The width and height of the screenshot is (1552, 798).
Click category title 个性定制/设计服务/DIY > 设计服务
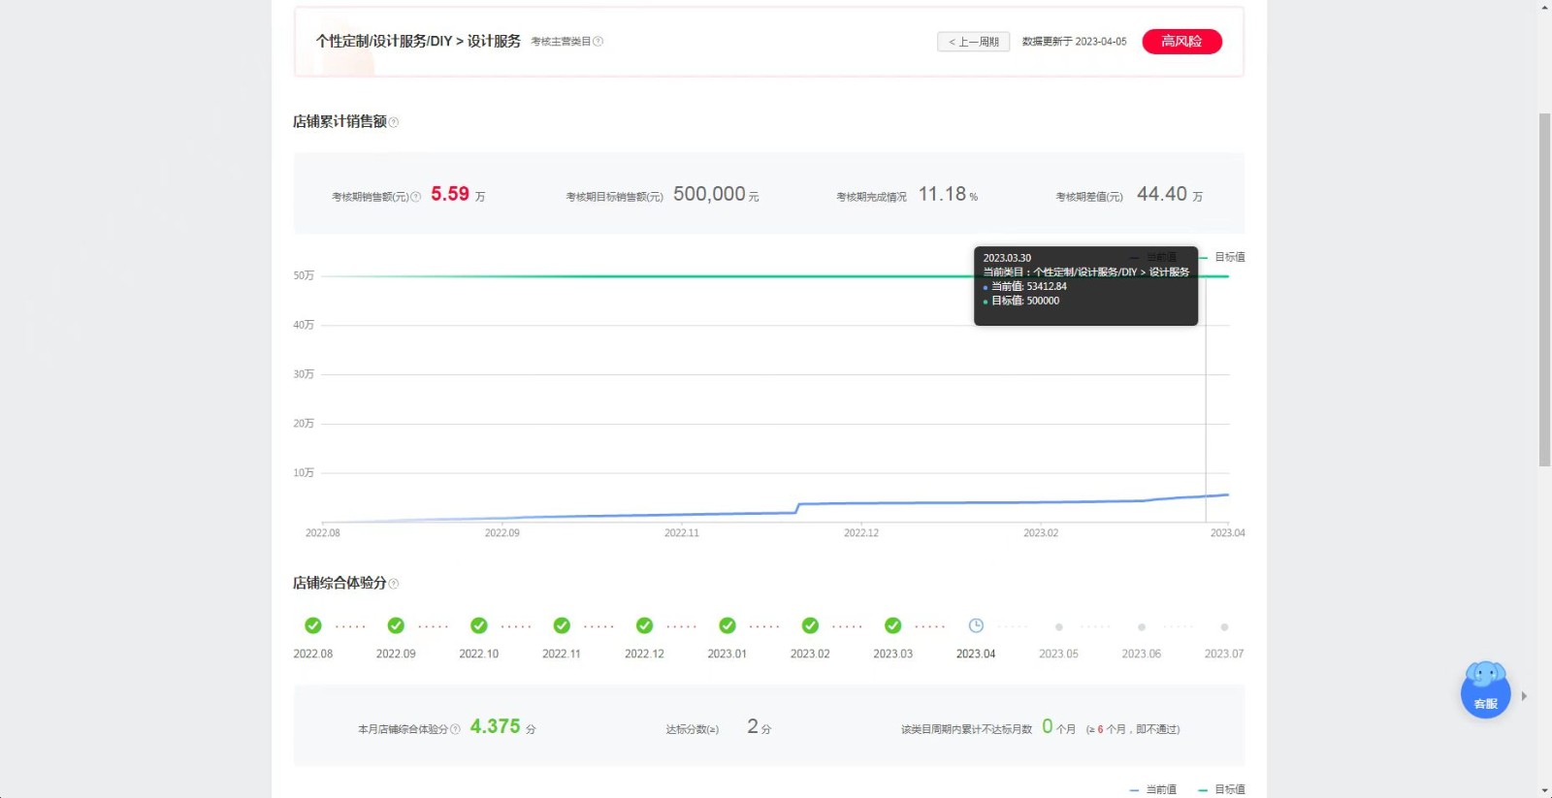(x=418, y=42)
